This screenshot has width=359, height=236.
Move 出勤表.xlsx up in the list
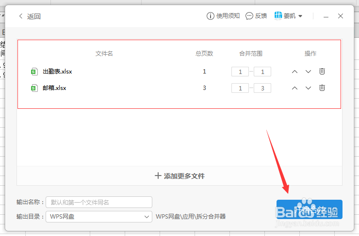coord(294,72)
